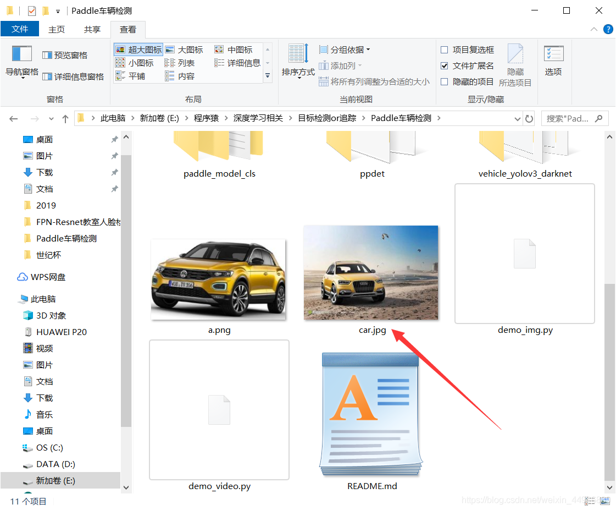Viewport: 616px width, 510px height.
Task: Open folder Options (选项)
Action: tap(553, 61)
